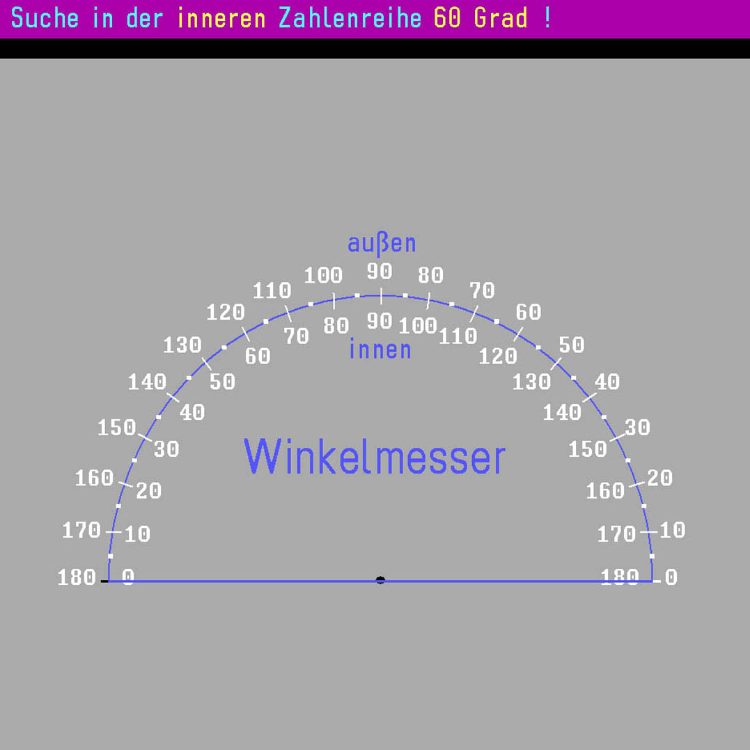
Task: Click 60 on the outer number scale
Action: (529, 312)
